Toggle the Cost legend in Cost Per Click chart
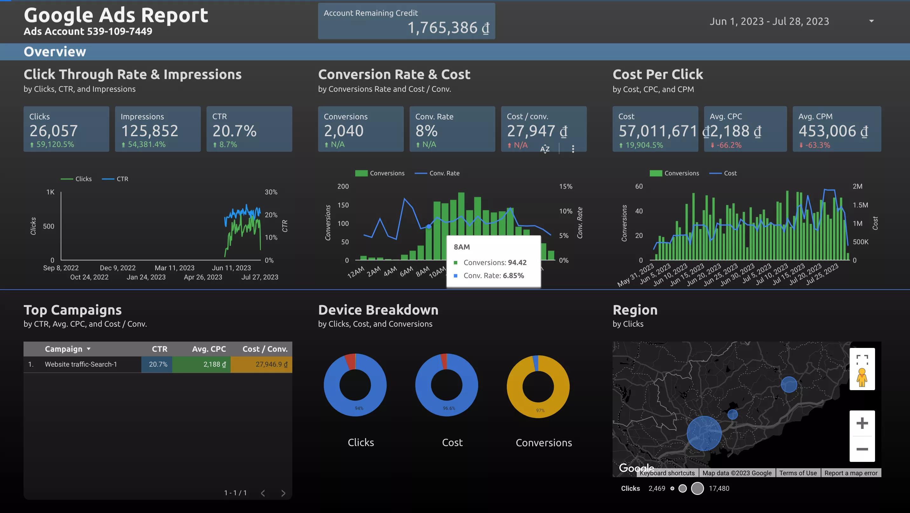 [x=723, y=173]
